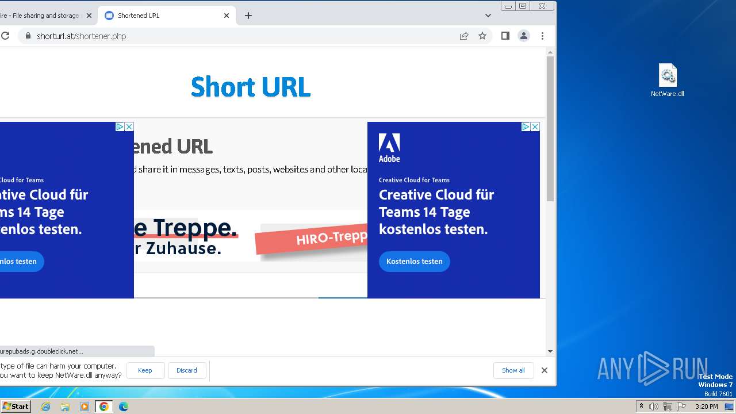This screenshot has width=736, height=414.
Task: Expand the tab search chevron
Action: (488, 16)
